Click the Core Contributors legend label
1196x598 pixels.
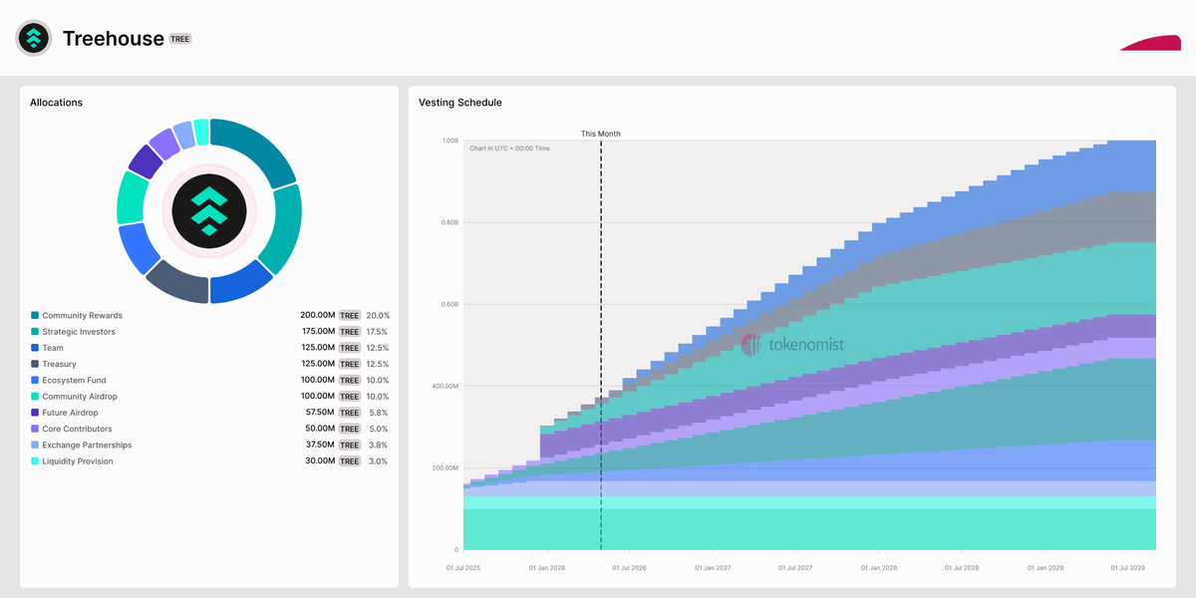click(x=77, y=429)
